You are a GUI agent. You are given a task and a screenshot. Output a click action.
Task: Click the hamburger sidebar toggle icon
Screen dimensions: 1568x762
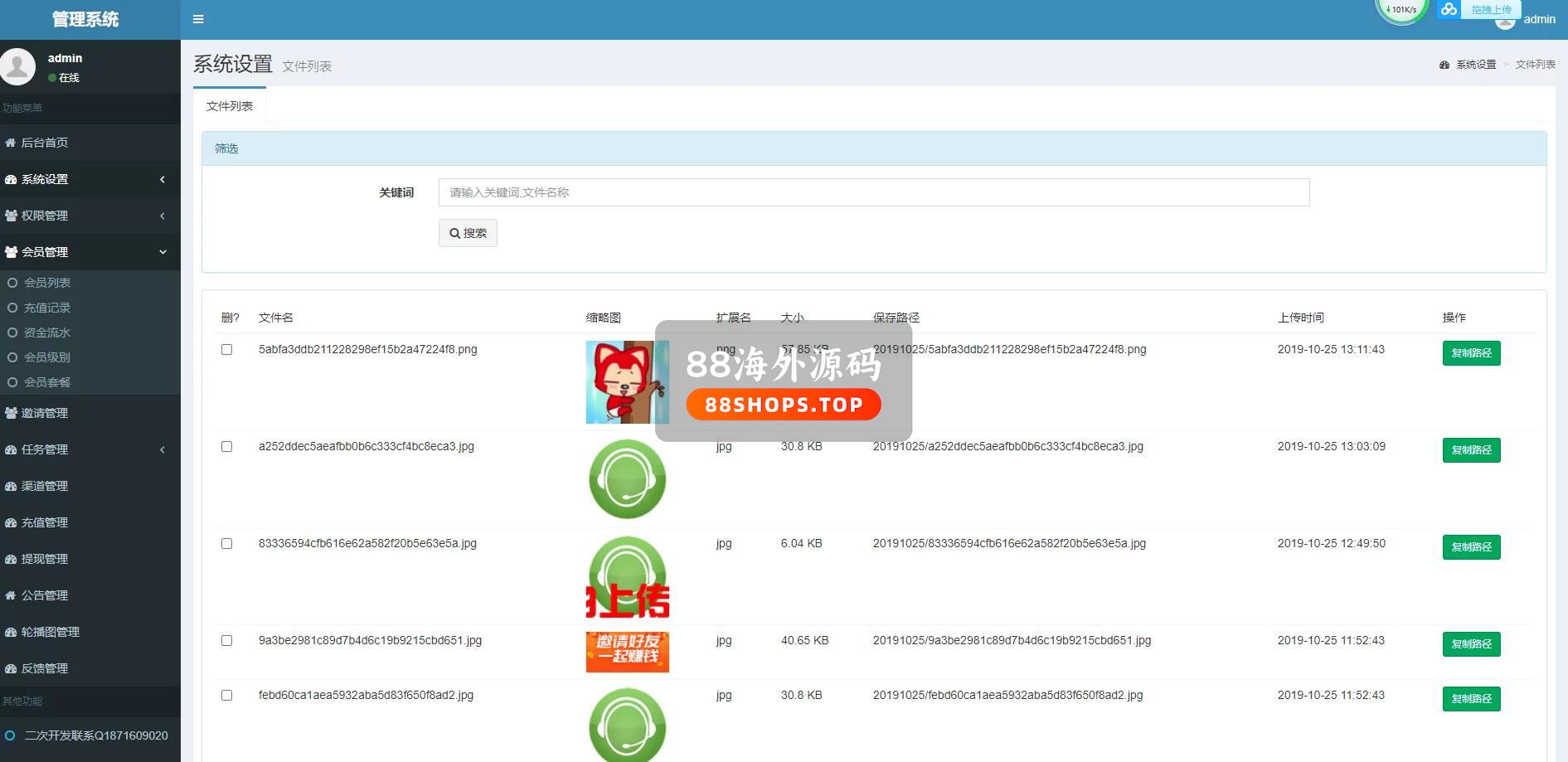point(198,19)
